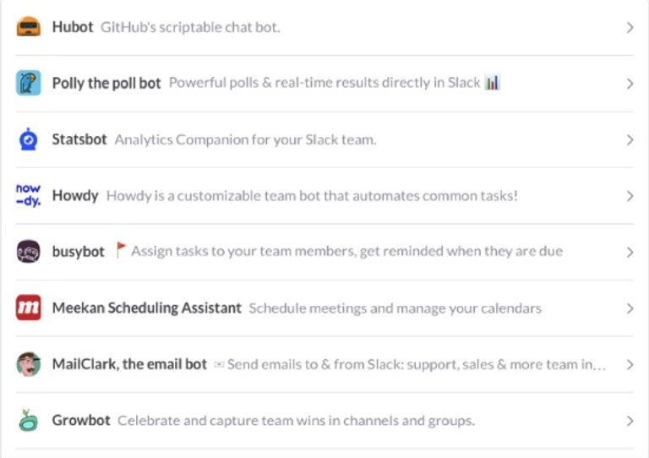Click the Hubot robot icon
This screenshot has height=458, width=649.
[x=29, y=27]
